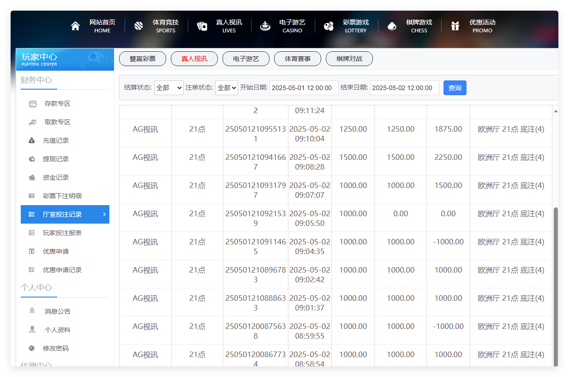Open the 结算状态 dropdown
Screen dimensions: 569x377
[x=168, y=88]
